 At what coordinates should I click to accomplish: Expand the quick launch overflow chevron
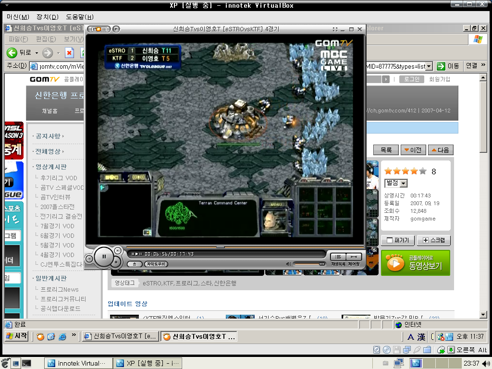[x=74, y=335]
